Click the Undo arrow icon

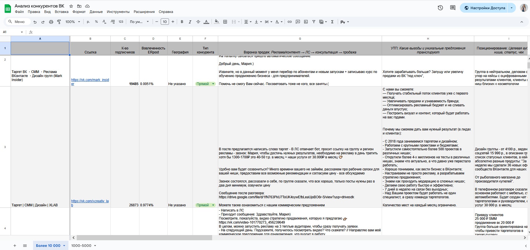pyautogui.click(x=35, y=22)
